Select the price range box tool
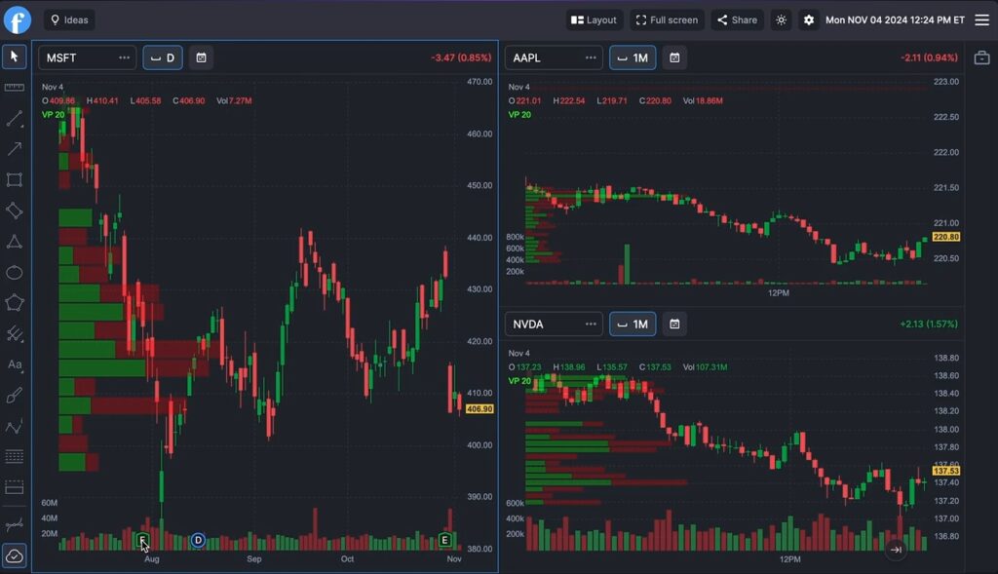 pyautogui.click(x=14, y=487)
